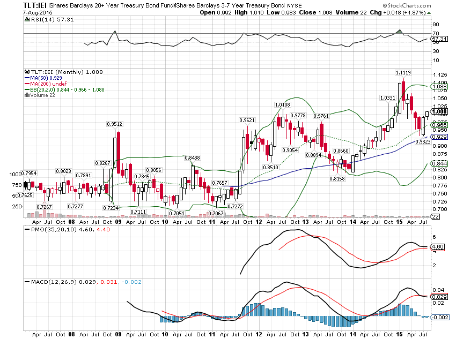Click the volume bars icon in legend
This screenshot has width=456, height=339.
27,95
